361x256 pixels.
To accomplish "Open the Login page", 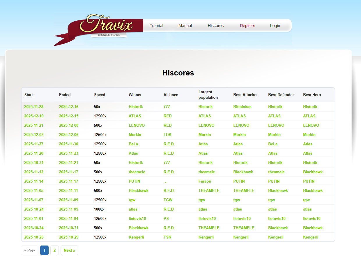I will click(275, 26).
